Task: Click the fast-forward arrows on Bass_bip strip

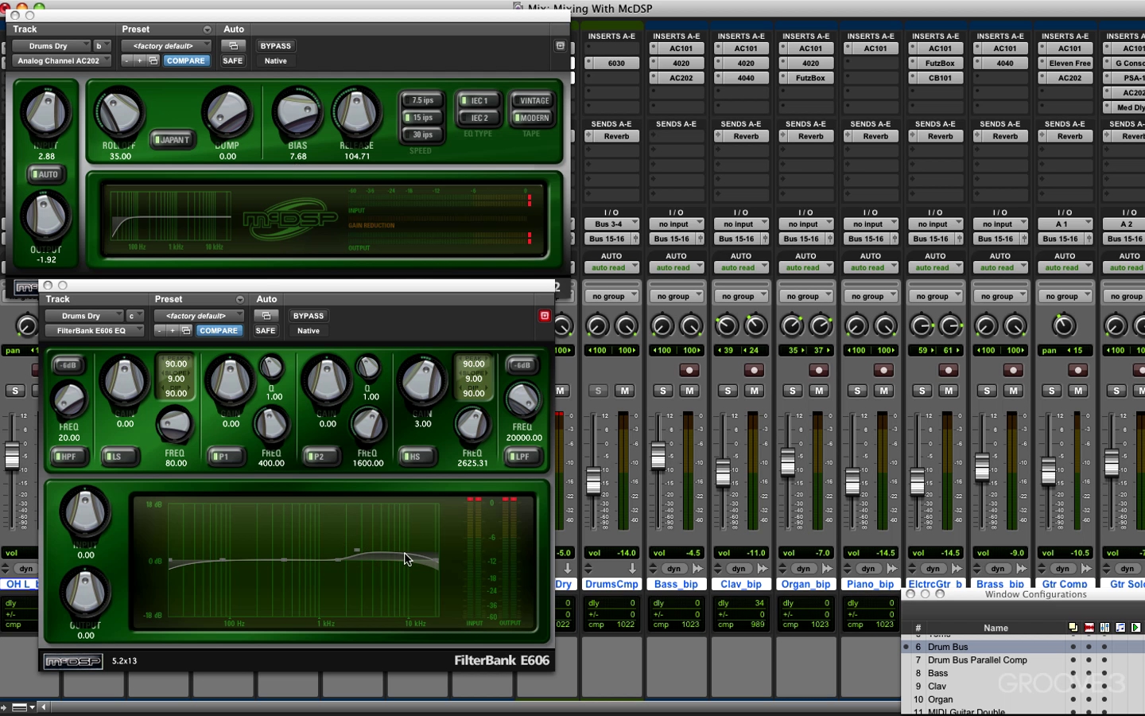Action: tap(697, 569)
